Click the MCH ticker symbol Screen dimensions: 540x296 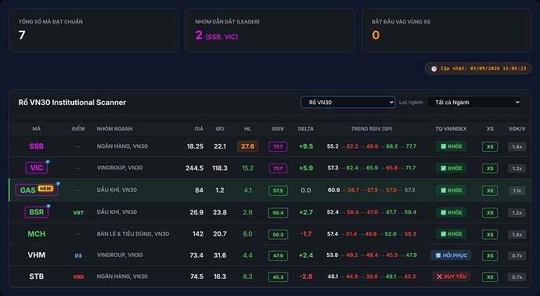click(37, 233)
